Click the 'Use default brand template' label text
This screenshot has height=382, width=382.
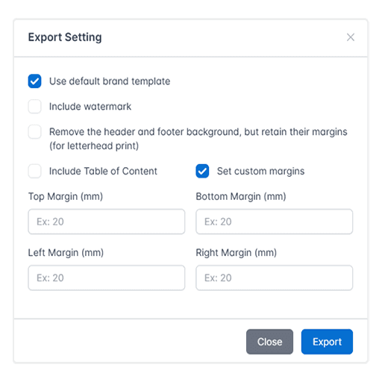pos(110,81)
